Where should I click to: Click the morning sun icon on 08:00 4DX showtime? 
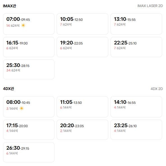tap(22, 108)
